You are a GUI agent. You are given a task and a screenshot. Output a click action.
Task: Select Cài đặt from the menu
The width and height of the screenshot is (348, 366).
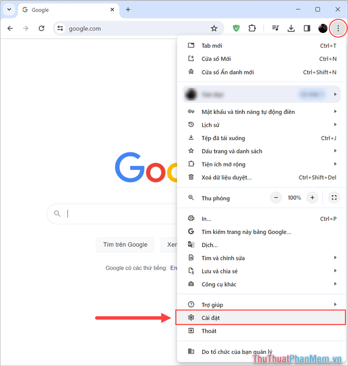(x=260, y=318)
